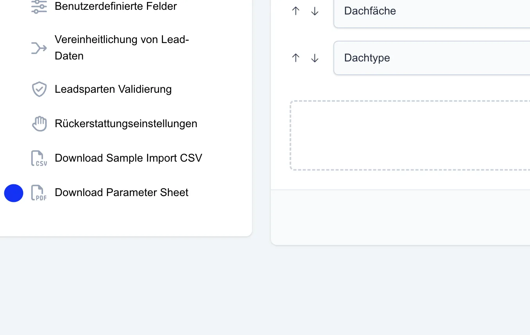Click the PDF file icon
This screenshot has height=335, width=530.
(x=39, y=193)
